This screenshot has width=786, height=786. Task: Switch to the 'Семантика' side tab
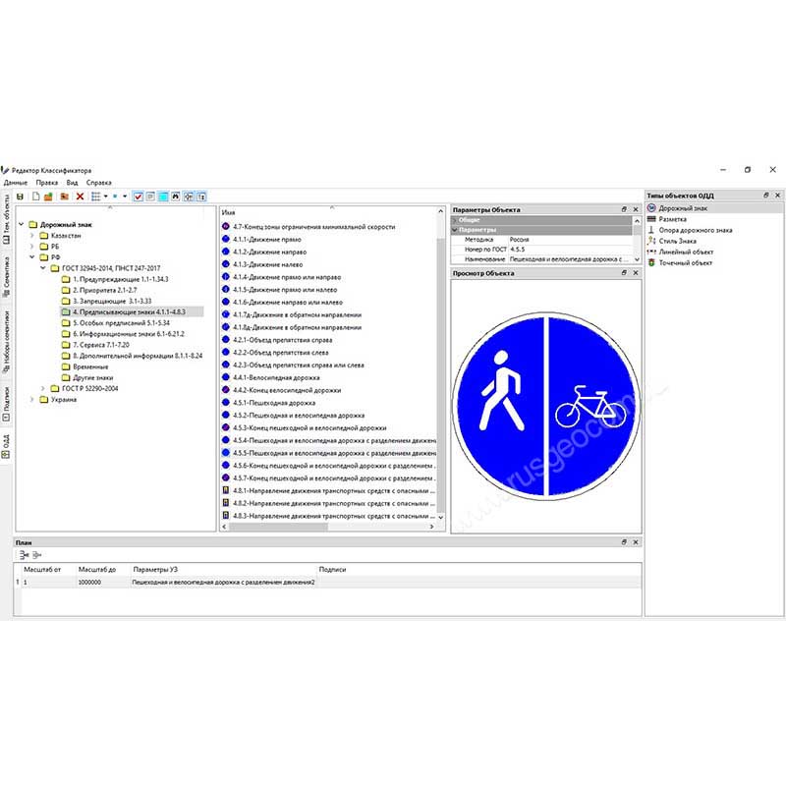[6, 278]
